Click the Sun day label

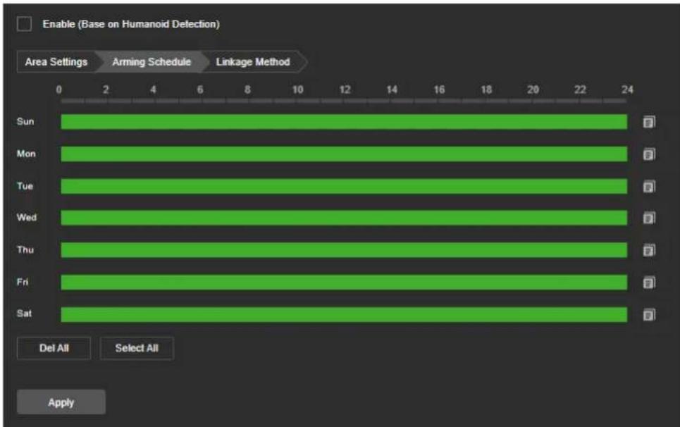25,121
